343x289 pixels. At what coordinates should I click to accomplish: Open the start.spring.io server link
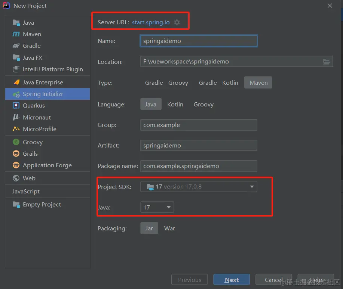[x=151, y=22]
